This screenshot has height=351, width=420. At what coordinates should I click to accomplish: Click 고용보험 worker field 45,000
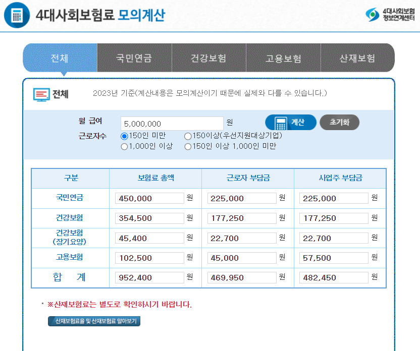coord(242,258)
